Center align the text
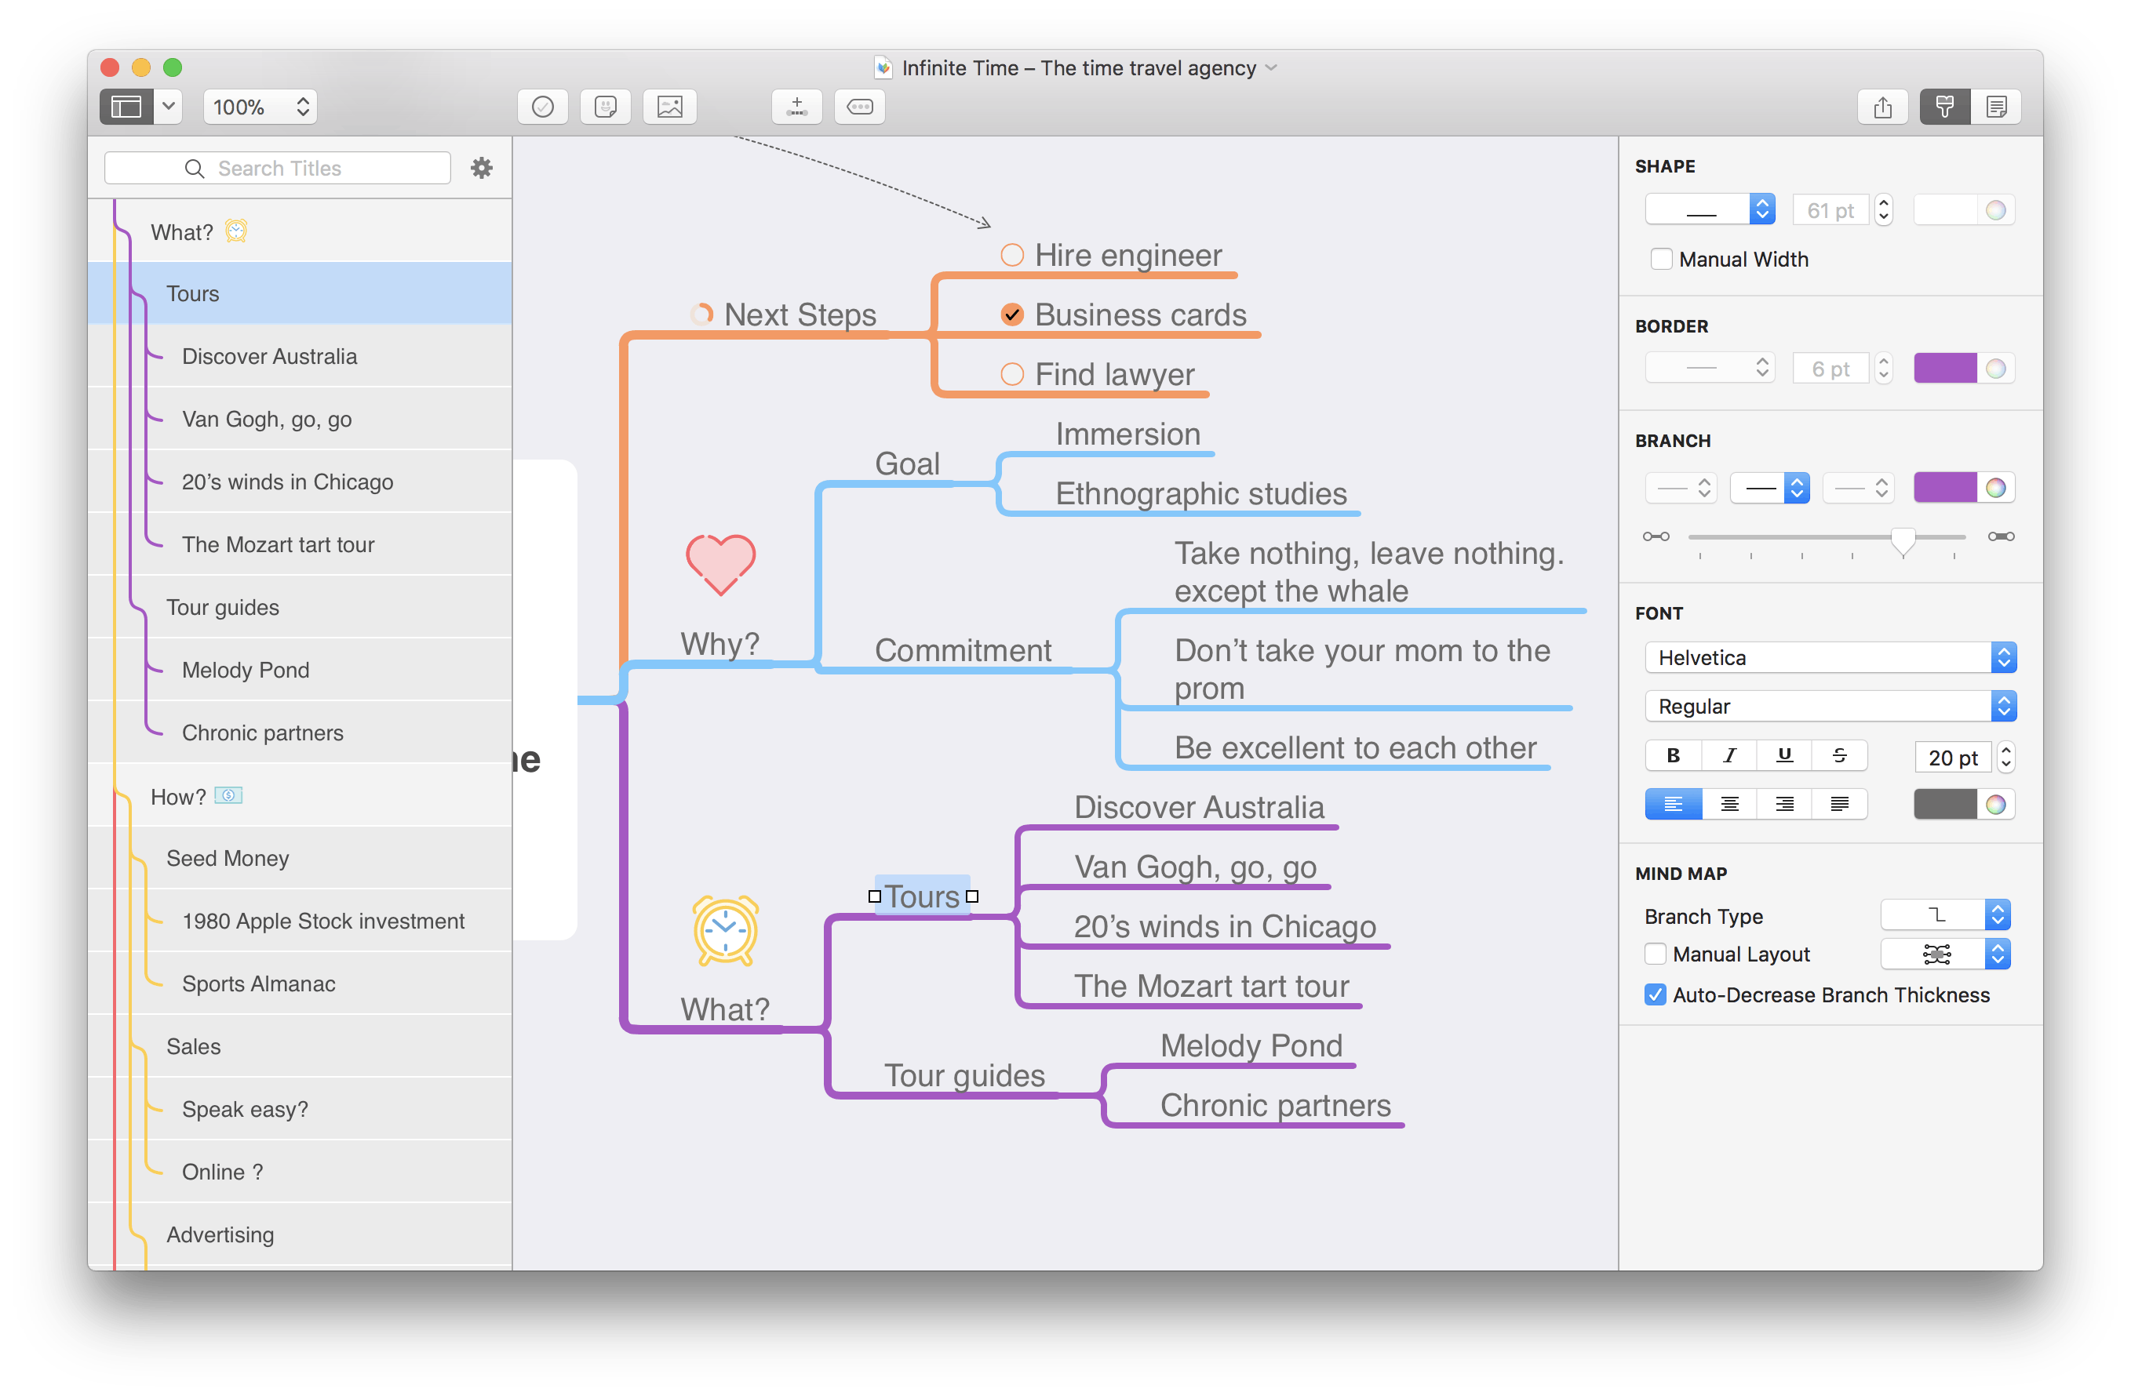This screenshot has height=1396, width=2131. click(1729, 805)
